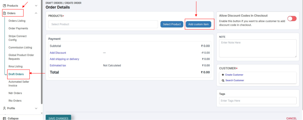Click the Select Product button
This screenshot has width=303, height=120.
tap(172, 24)
